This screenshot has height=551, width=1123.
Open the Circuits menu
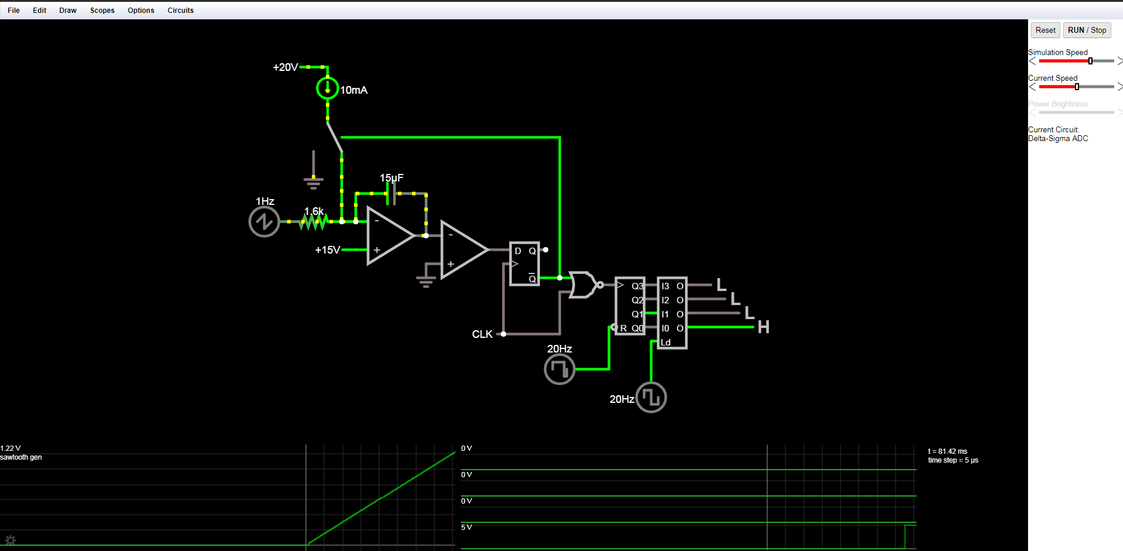[x=180, y=11]
